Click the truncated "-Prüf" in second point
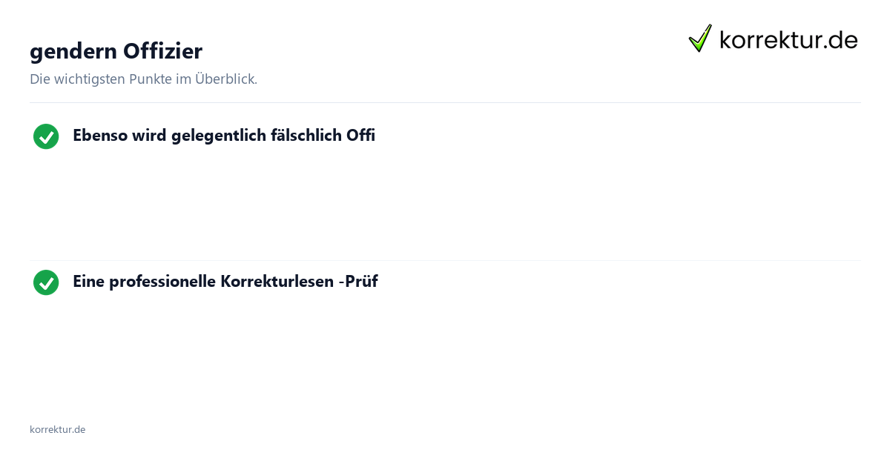This screenshot has height=467, width=890. click(x=357, y=282)
